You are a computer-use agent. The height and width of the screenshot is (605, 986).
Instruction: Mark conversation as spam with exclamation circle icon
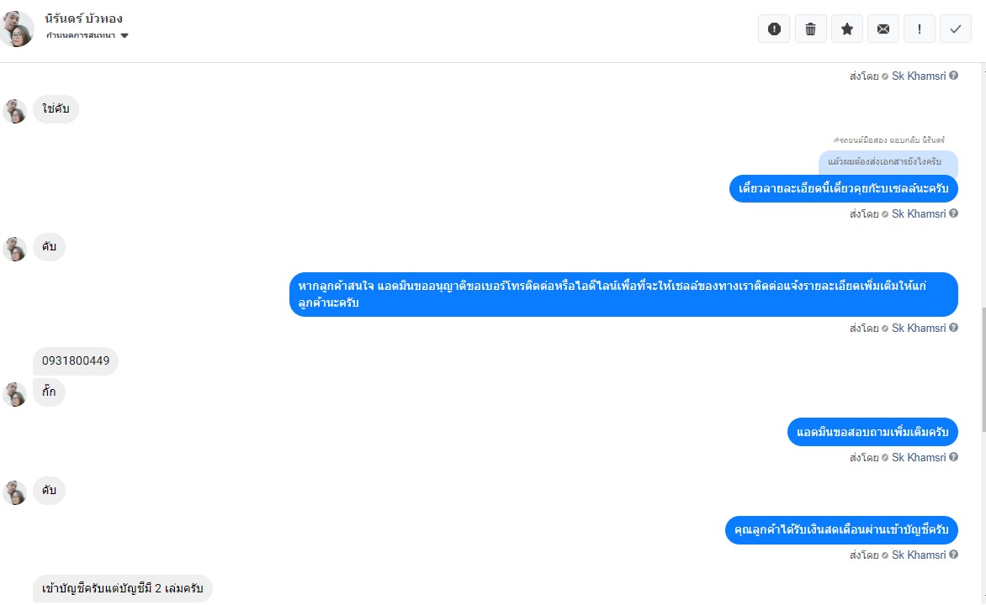coord(774,29)
